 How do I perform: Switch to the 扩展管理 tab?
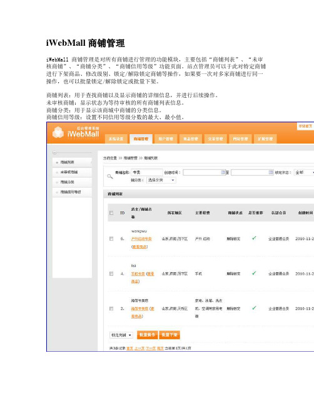pos(265,139)
